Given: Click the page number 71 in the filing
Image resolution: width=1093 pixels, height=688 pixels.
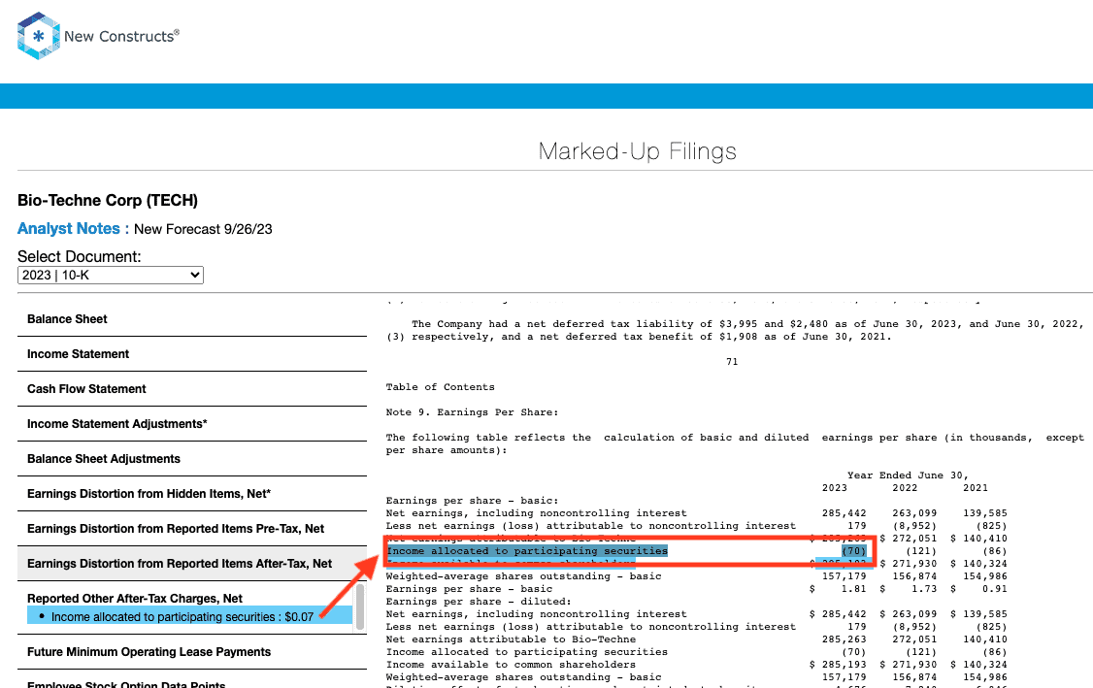Looking at the screenshot, I should coord(732,361).
